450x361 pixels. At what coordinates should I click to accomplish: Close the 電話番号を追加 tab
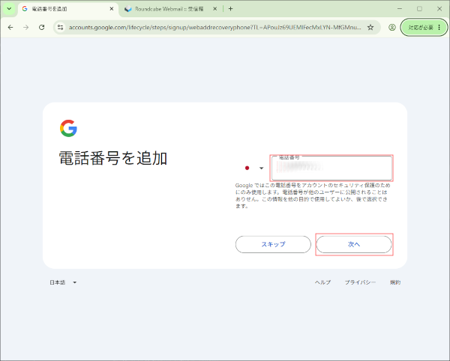[112, 9]
